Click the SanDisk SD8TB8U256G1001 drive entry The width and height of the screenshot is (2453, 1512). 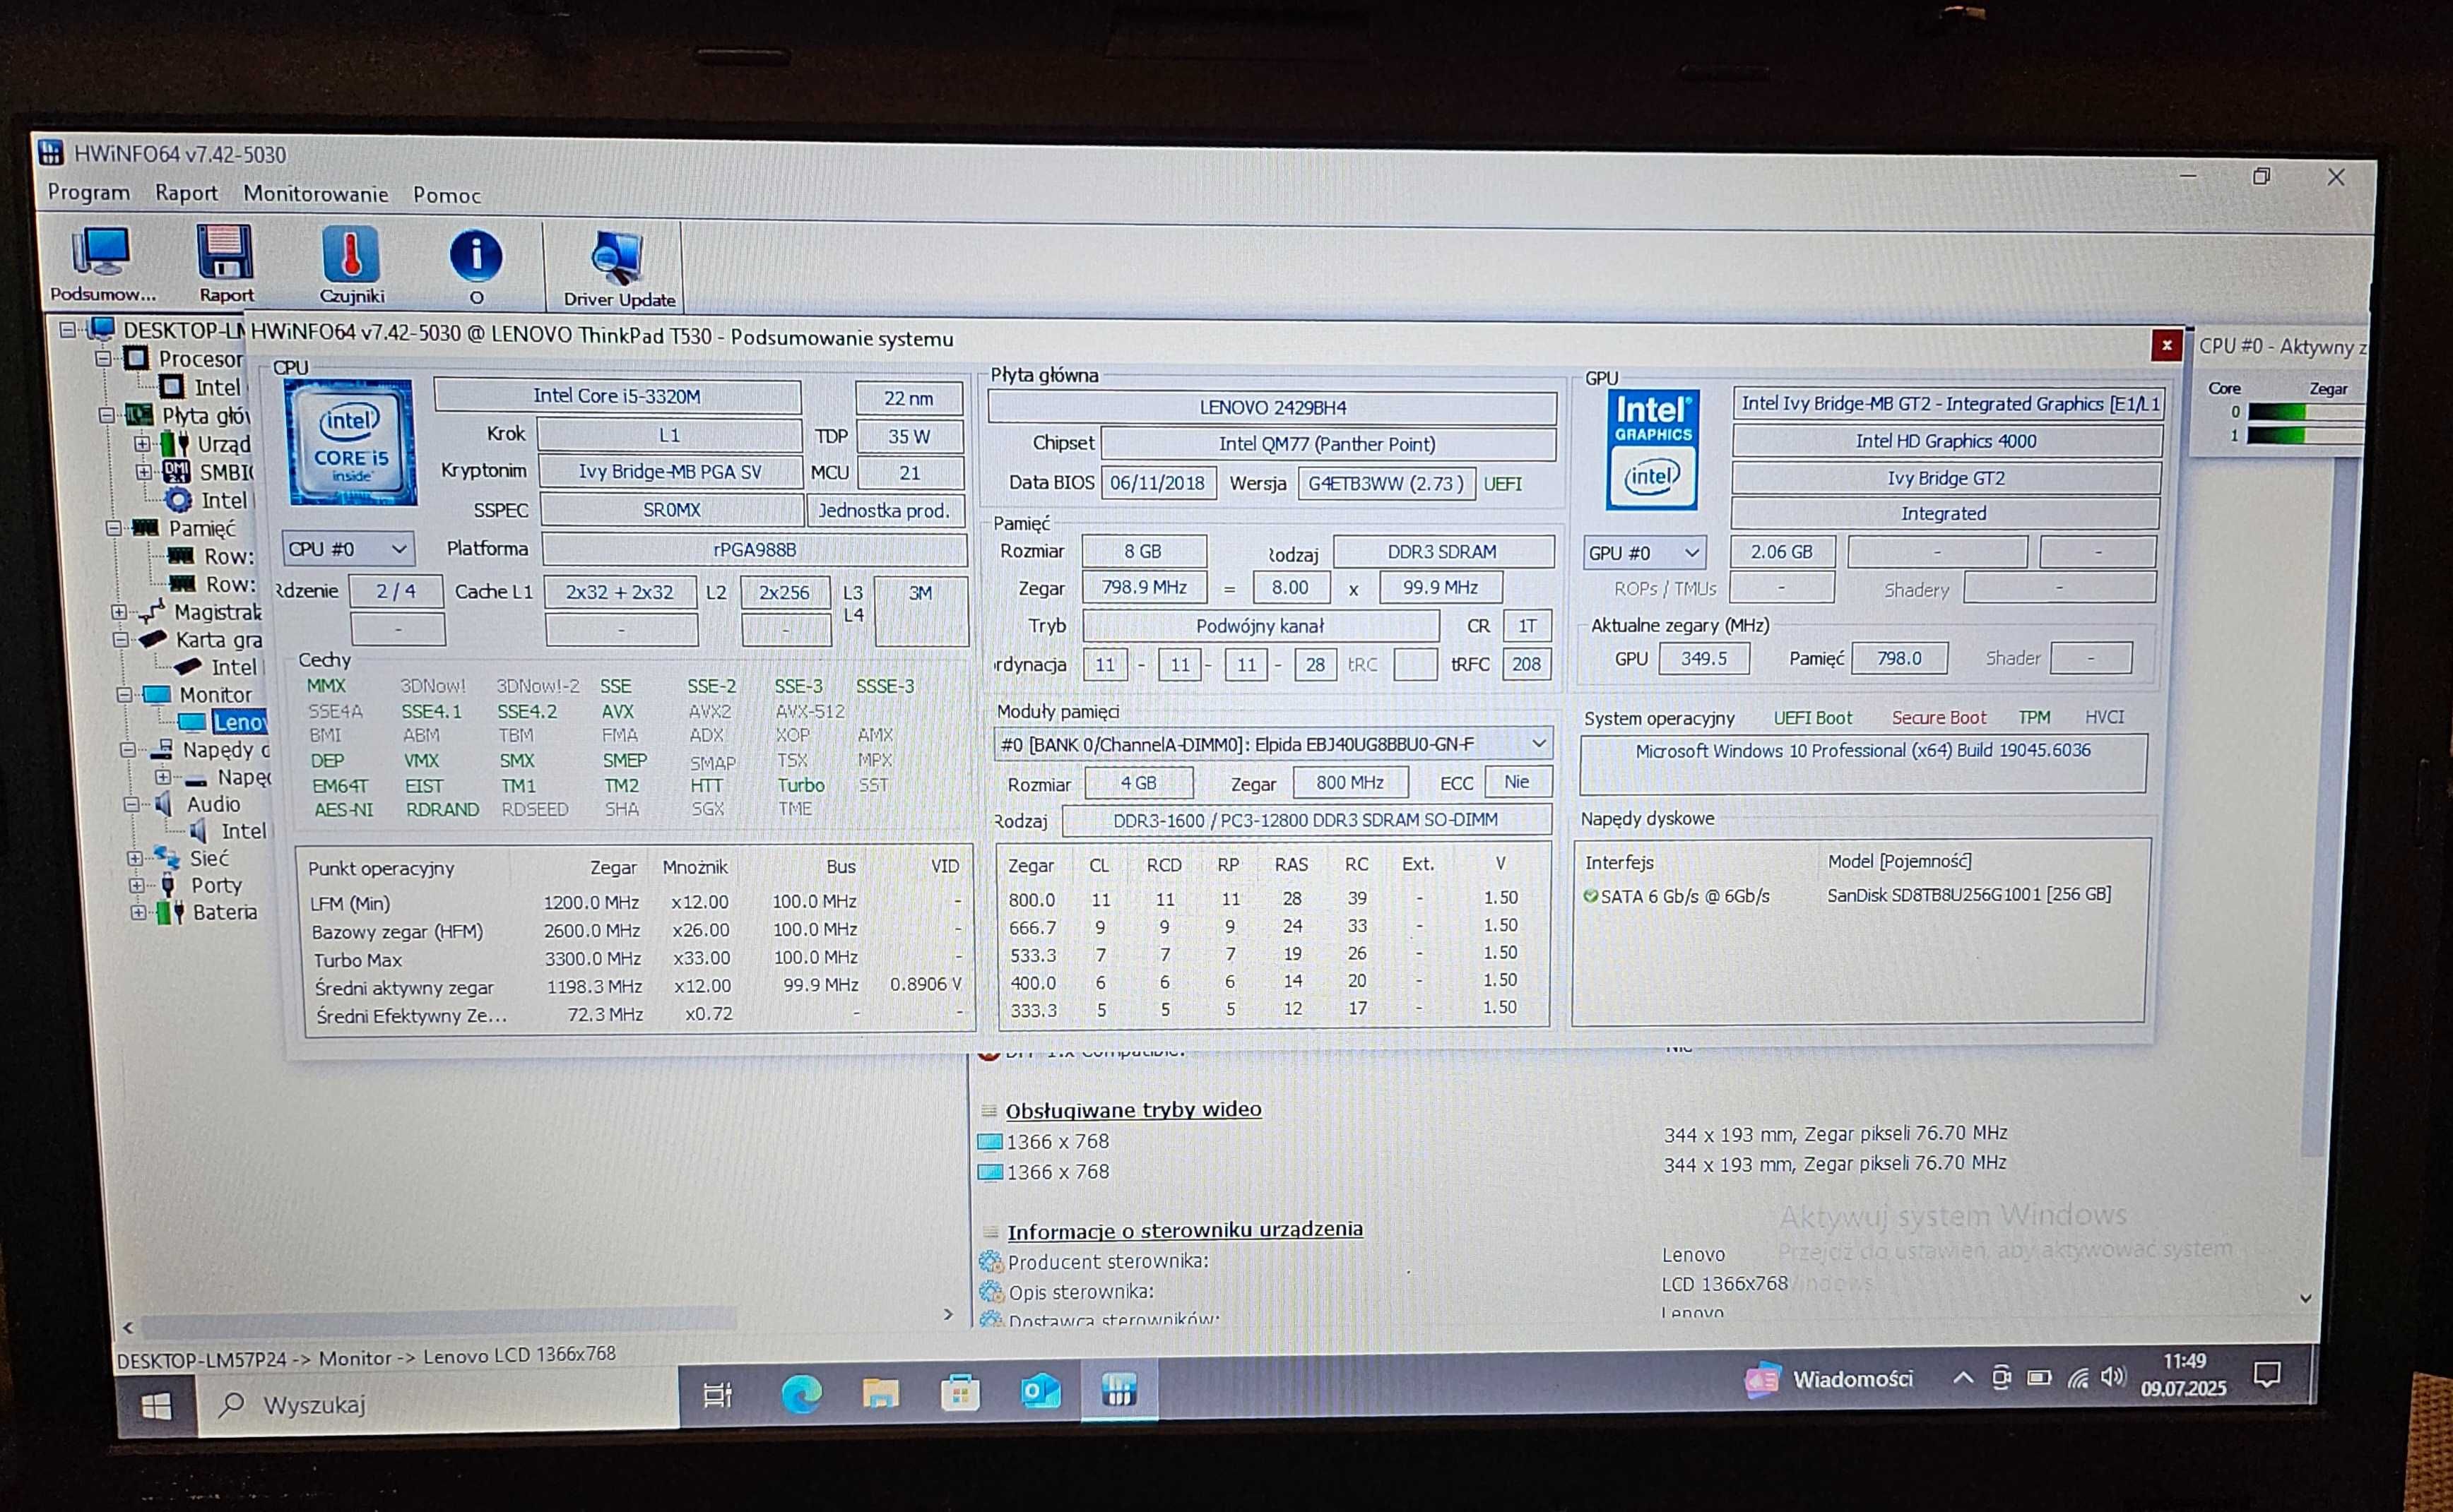click(x=1969, y=895)
